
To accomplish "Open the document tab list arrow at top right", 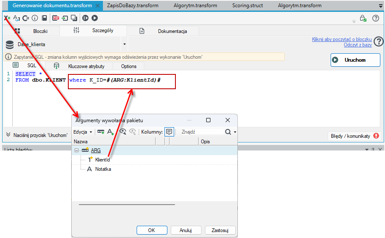I will pyautogui.click(x=381, y=5).
